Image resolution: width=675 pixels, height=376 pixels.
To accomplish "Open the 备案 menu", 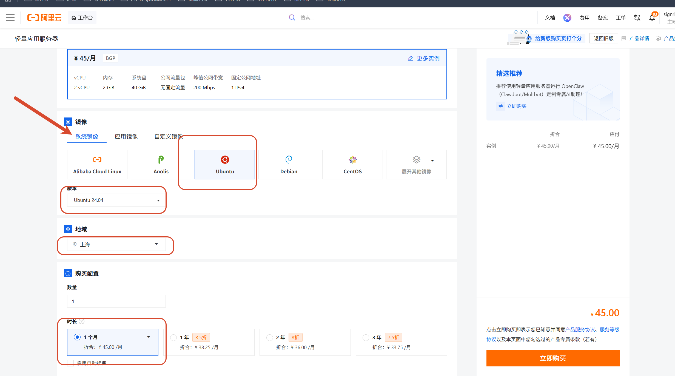I will [603, 18].
